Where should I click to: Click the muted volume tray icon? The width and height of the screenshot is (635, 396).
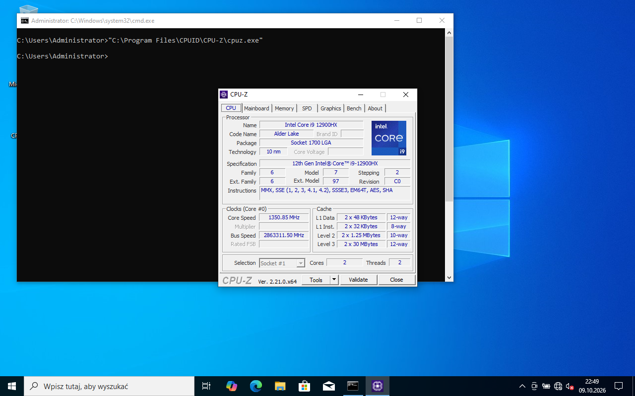[x=570, y=386]
